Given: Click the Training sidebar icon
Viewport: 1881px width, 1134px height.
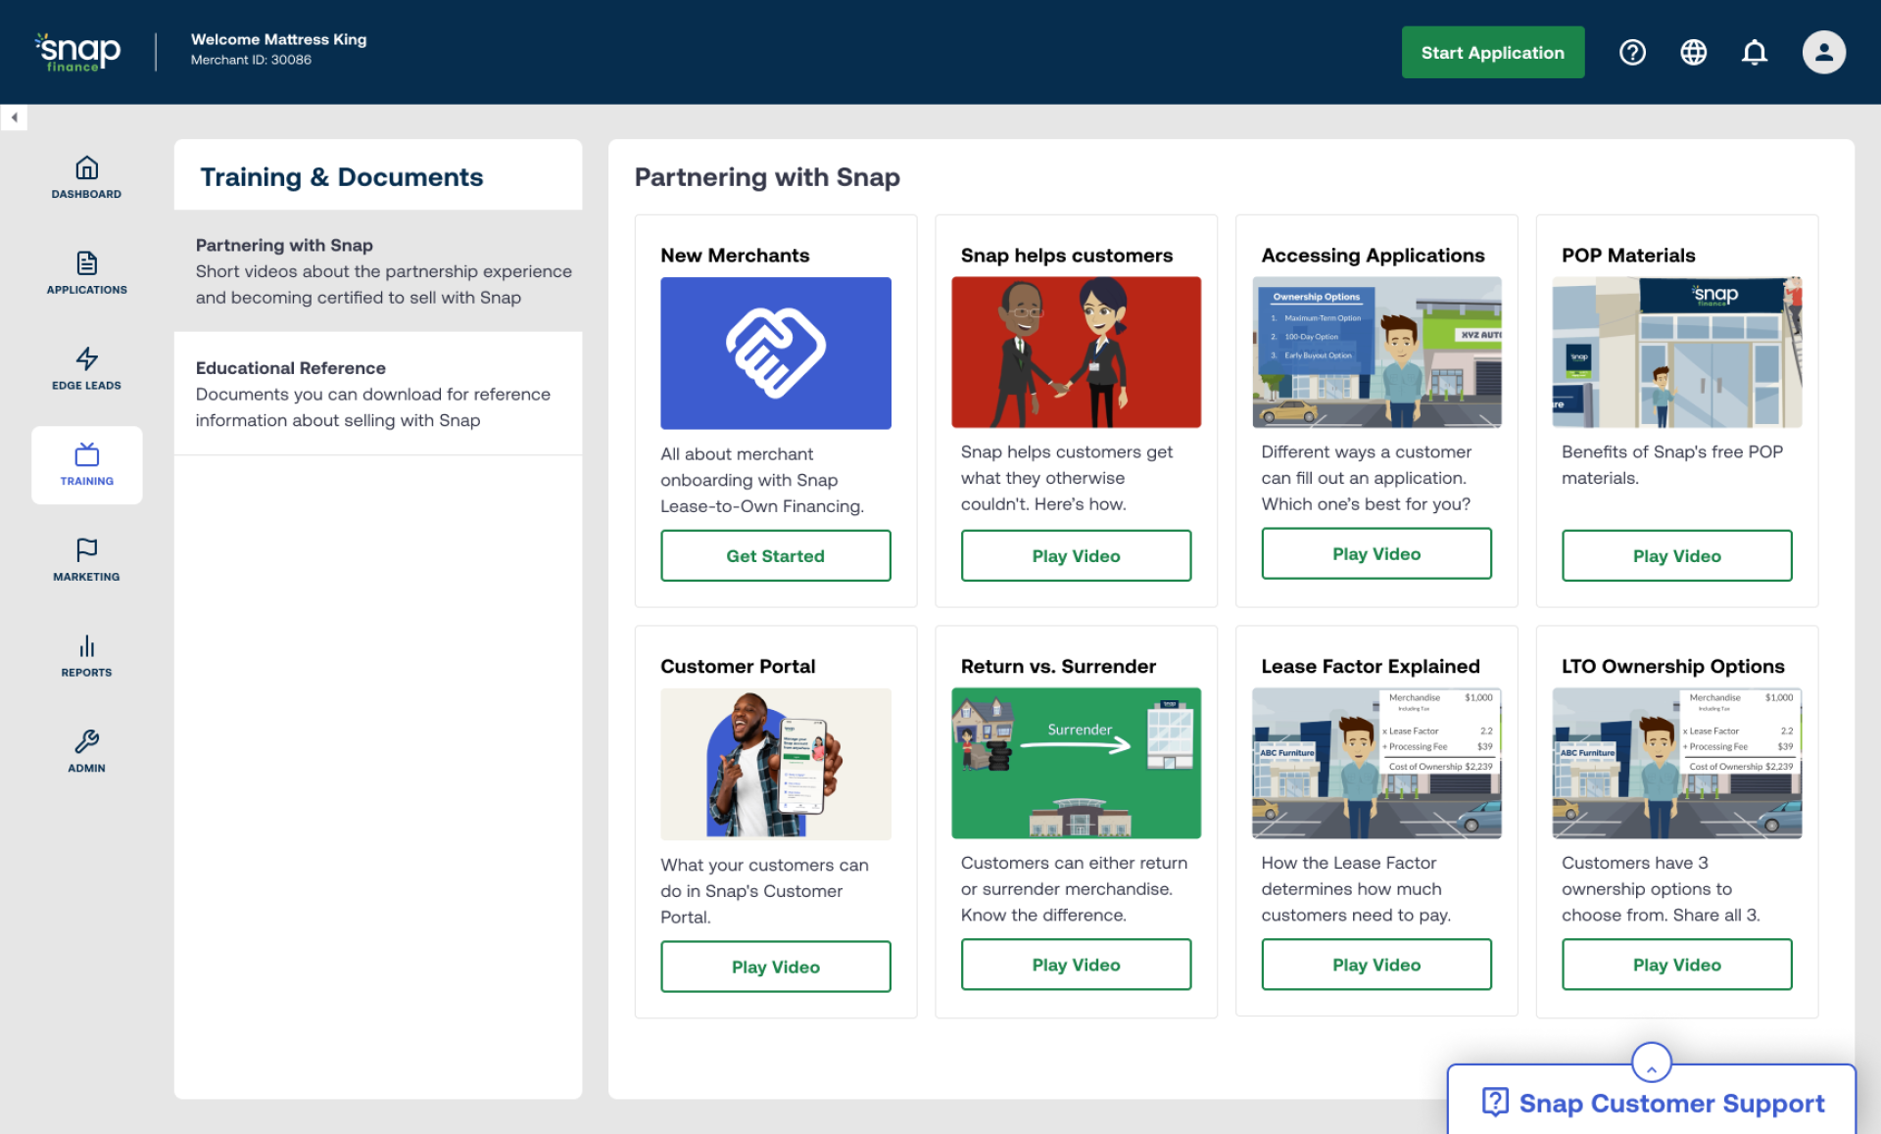Looking at the screenshot, I should [x=86, y=464].
